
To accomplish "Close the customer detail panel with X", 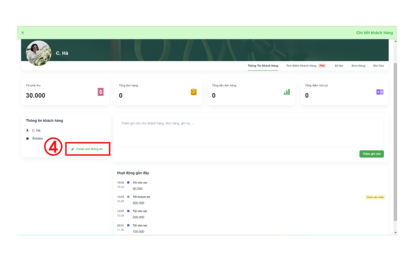I will pos(23,33).
